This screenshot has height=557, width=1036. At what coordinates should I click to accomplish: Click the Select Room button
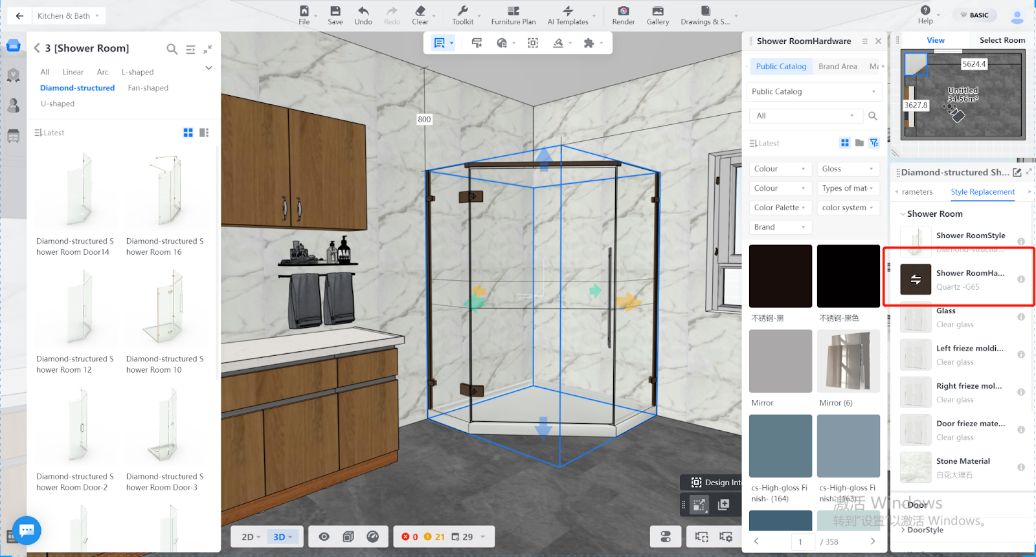pos(1002,40)
